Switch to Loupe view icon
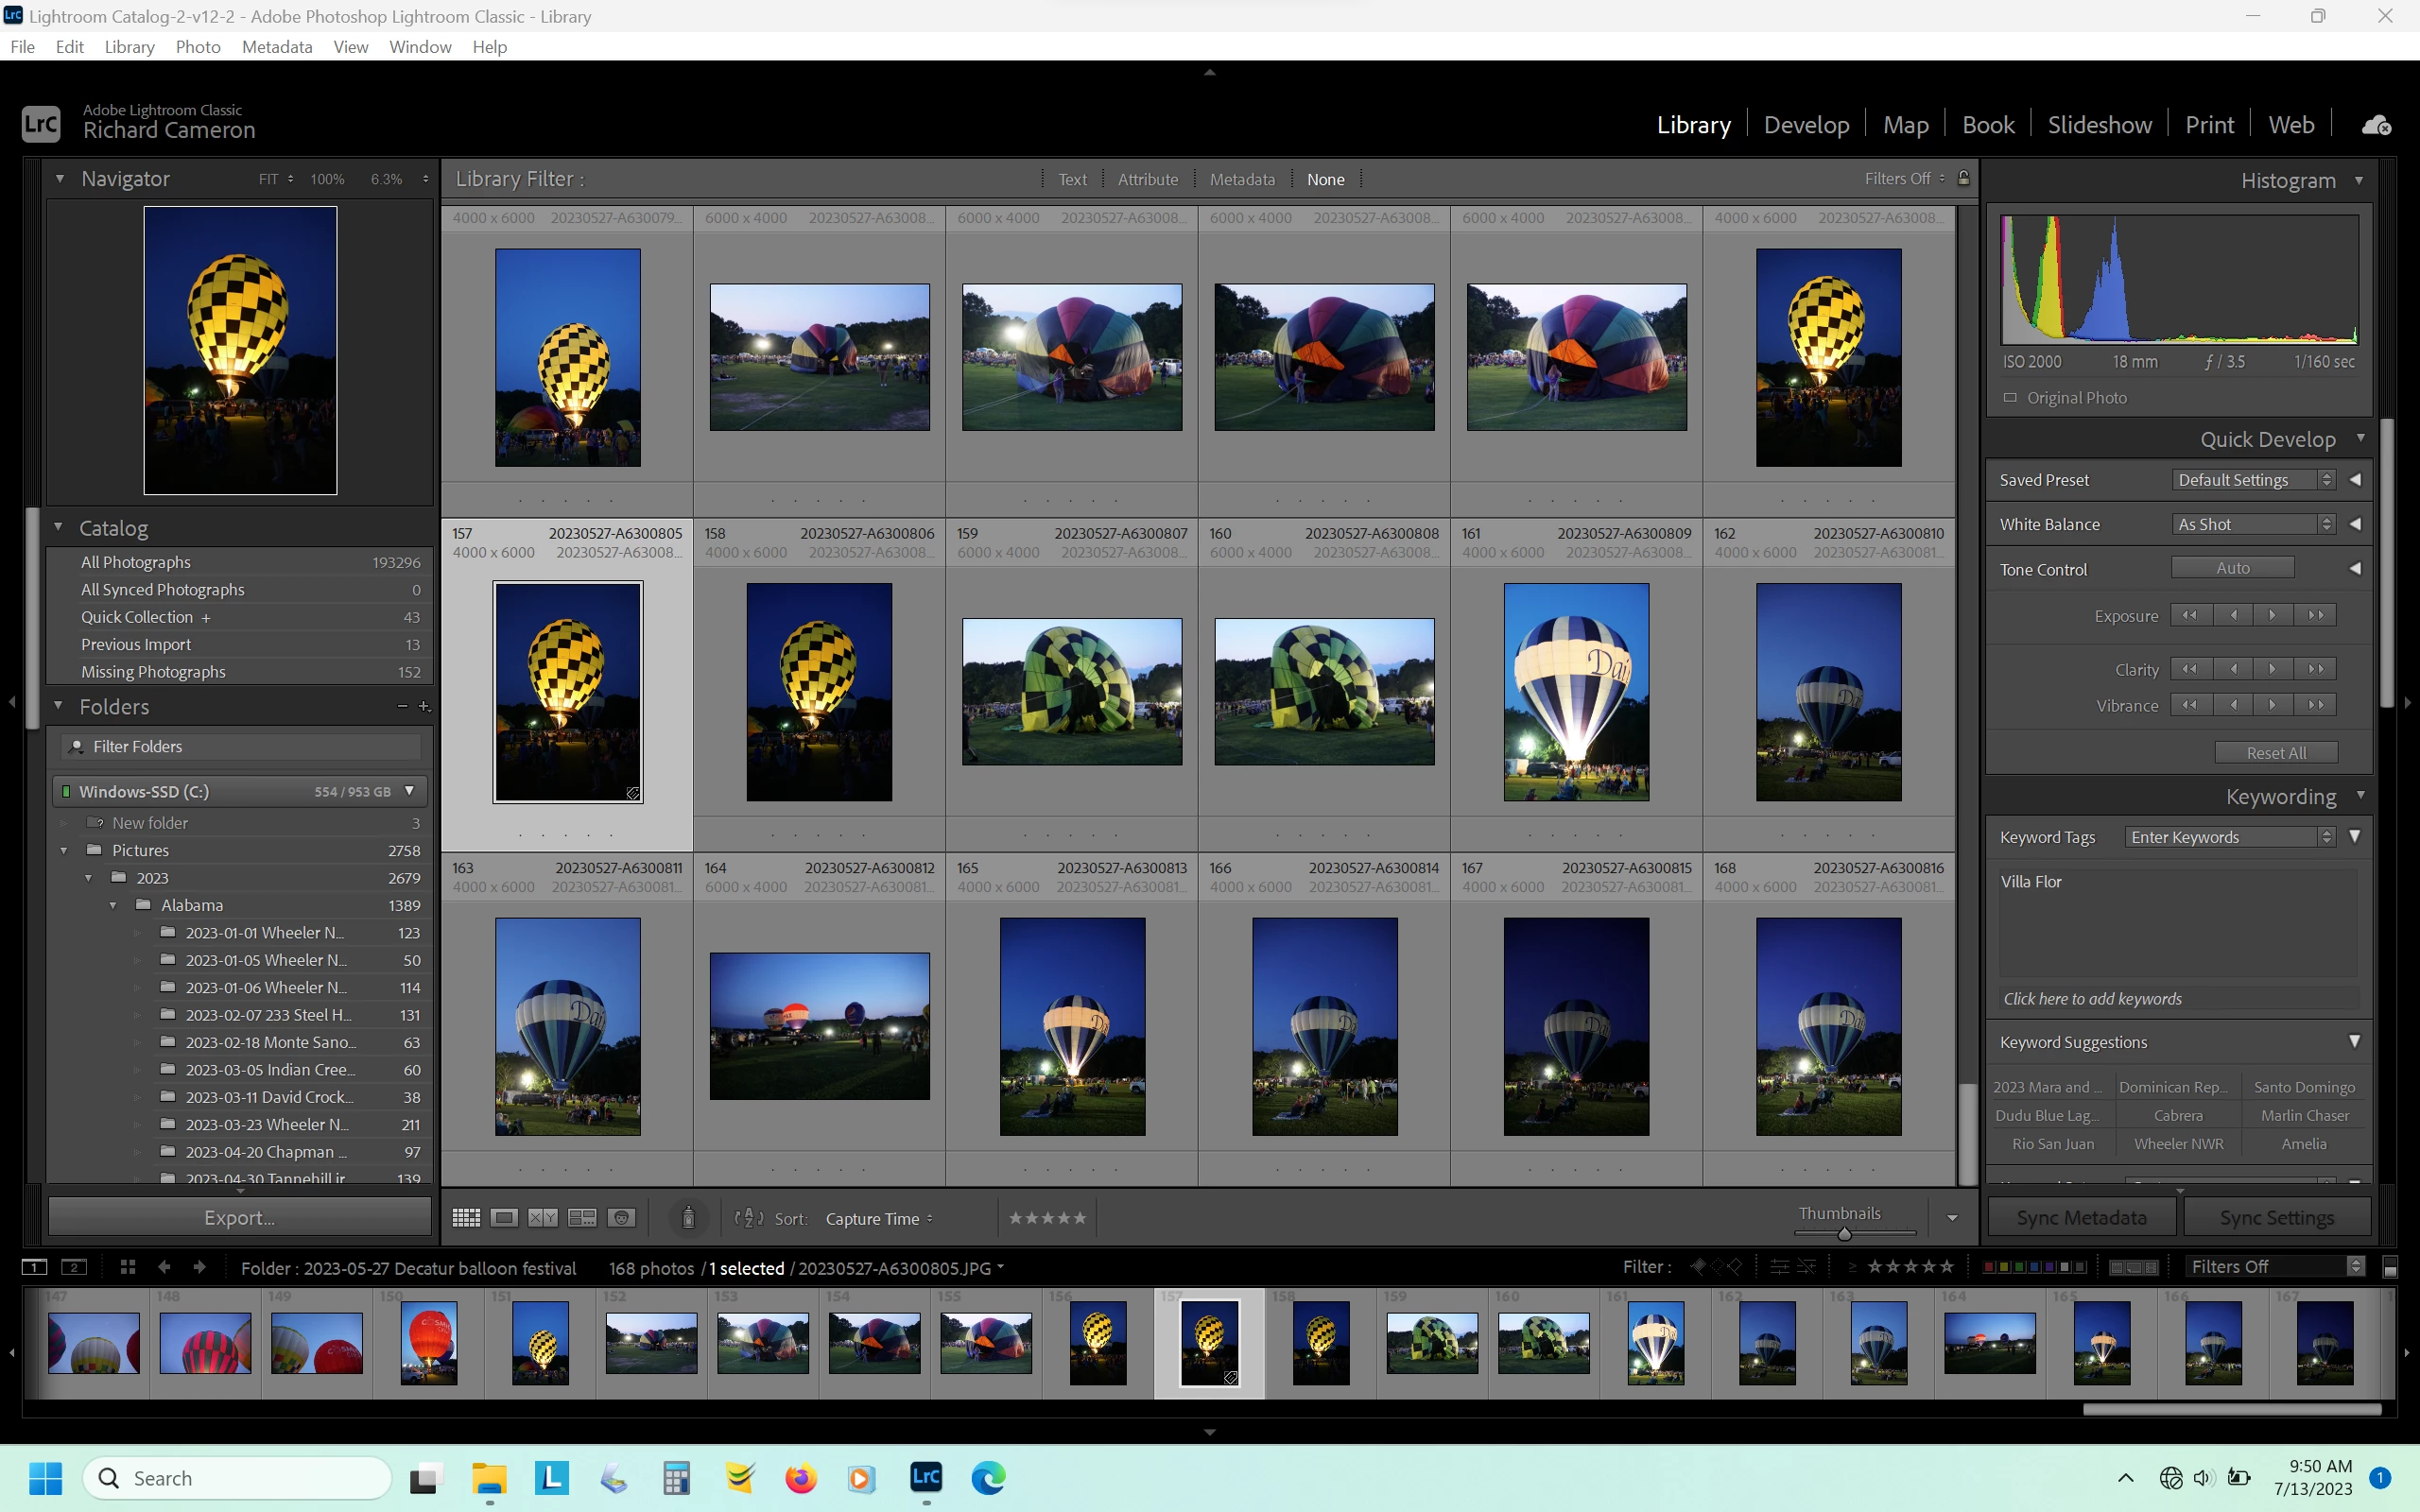Viewport: 2420px width, 1512px height. point(504,1217)
